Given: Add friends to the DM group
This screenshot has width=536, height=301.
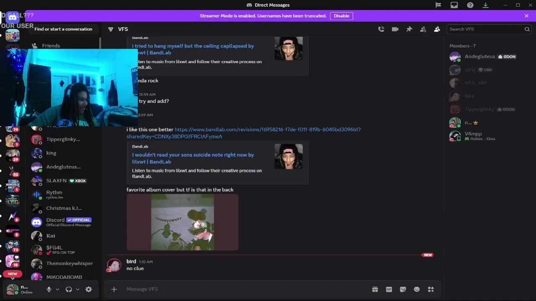Looking at the screenshot, I should (x=423, y=29).
